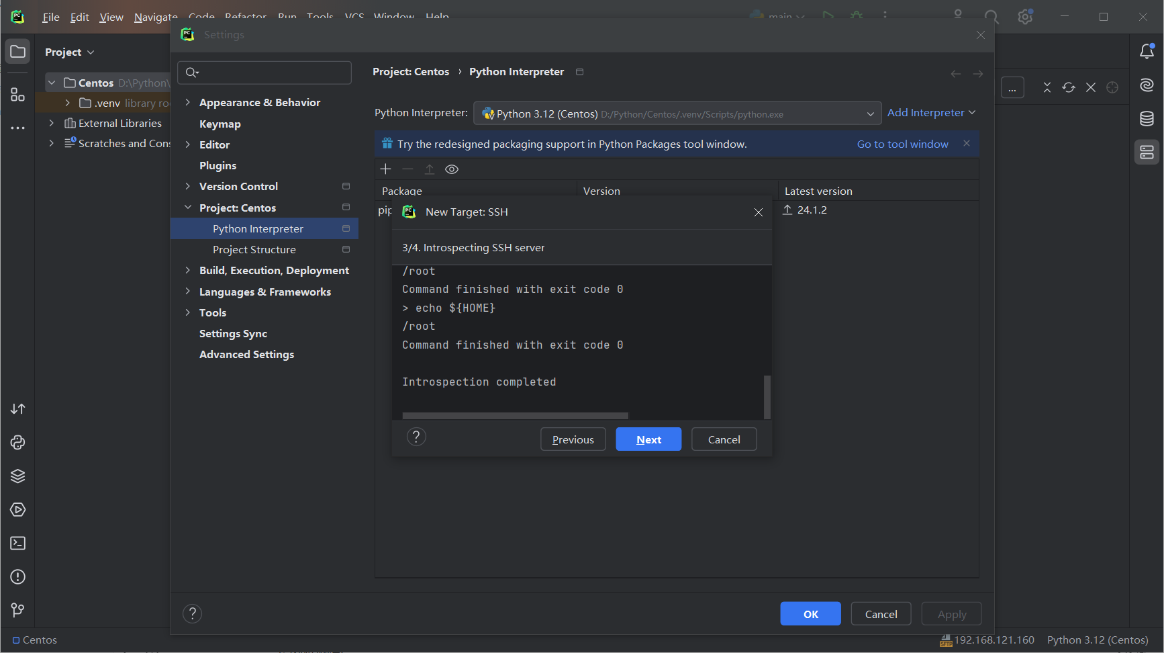Click the settings search field

[x=264, y=73]
